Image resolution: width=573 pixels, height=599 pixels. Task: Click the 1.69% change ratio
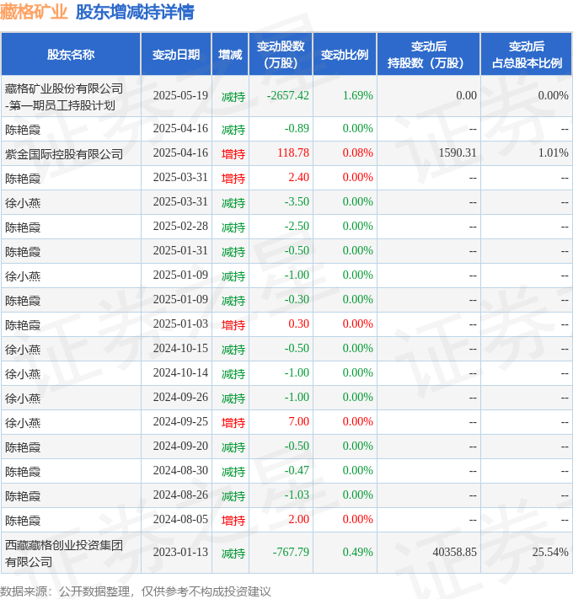tap(358, 95)
